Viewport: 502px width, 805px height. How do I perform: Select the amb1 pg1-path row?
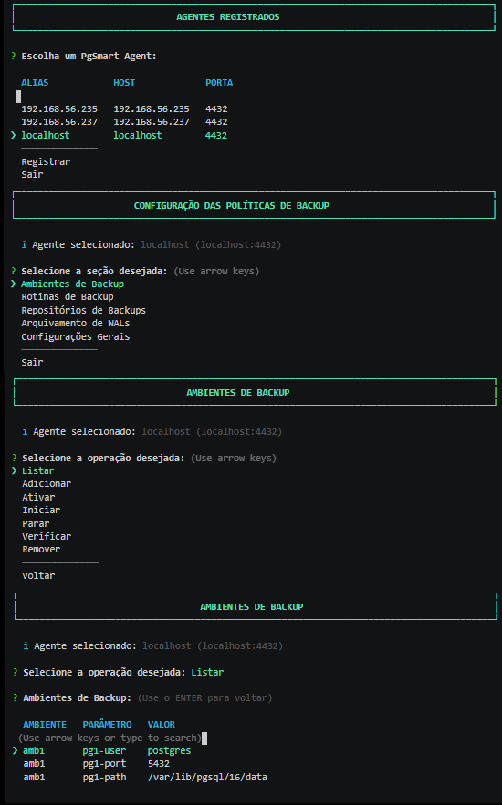click(145, 777)
